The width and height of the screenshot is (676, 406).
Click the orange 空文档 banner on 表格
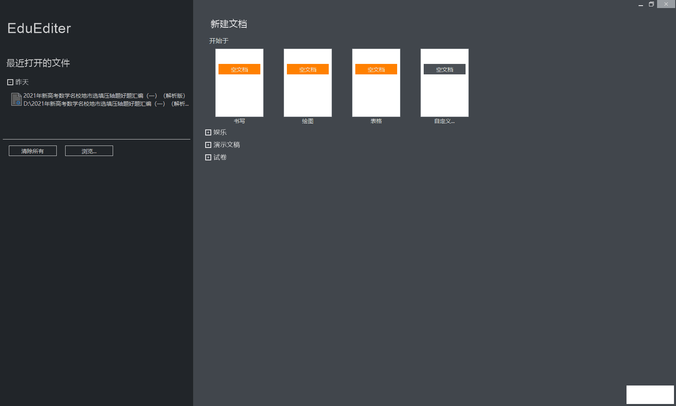click(376, 69)
